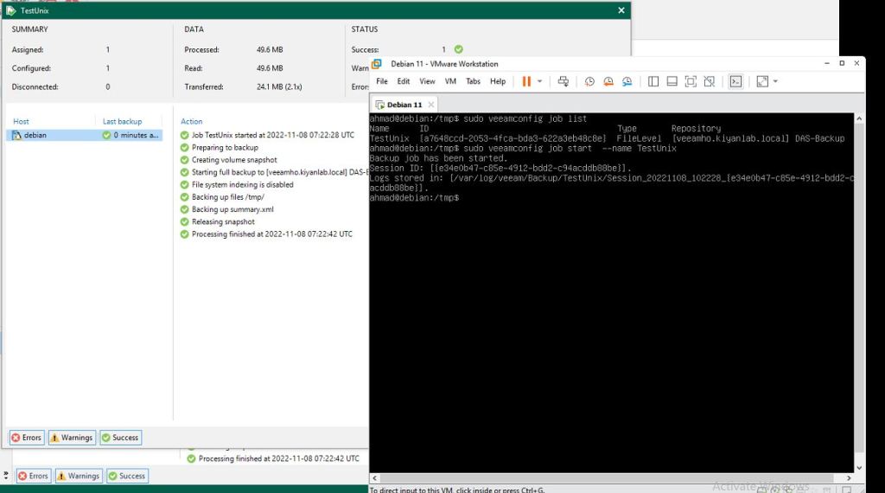Image resolution: width=885 pixels, height=493 pixels.
Task: Expand the double-chevron overflow at bottom left
Action: [x=6, y=476]
